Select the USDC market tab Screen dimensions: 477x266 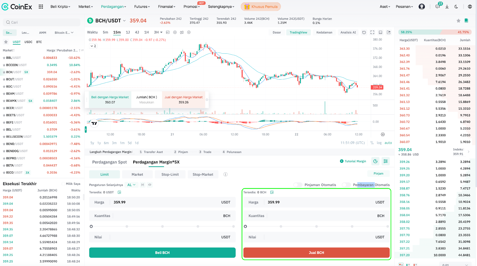tap(28, 42)
